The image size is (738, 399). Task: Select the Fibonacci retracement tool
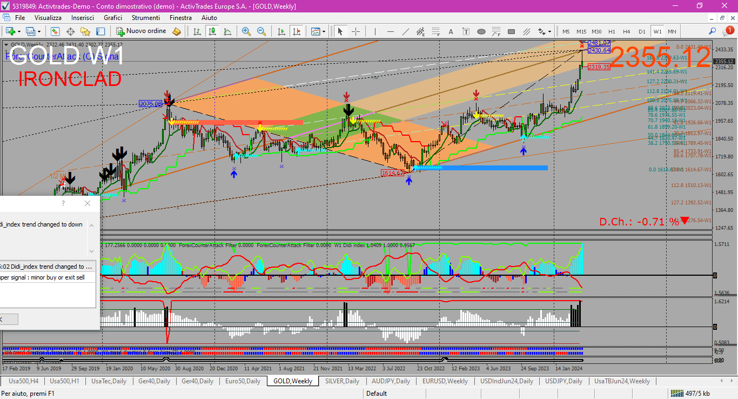tap(435, 31)
